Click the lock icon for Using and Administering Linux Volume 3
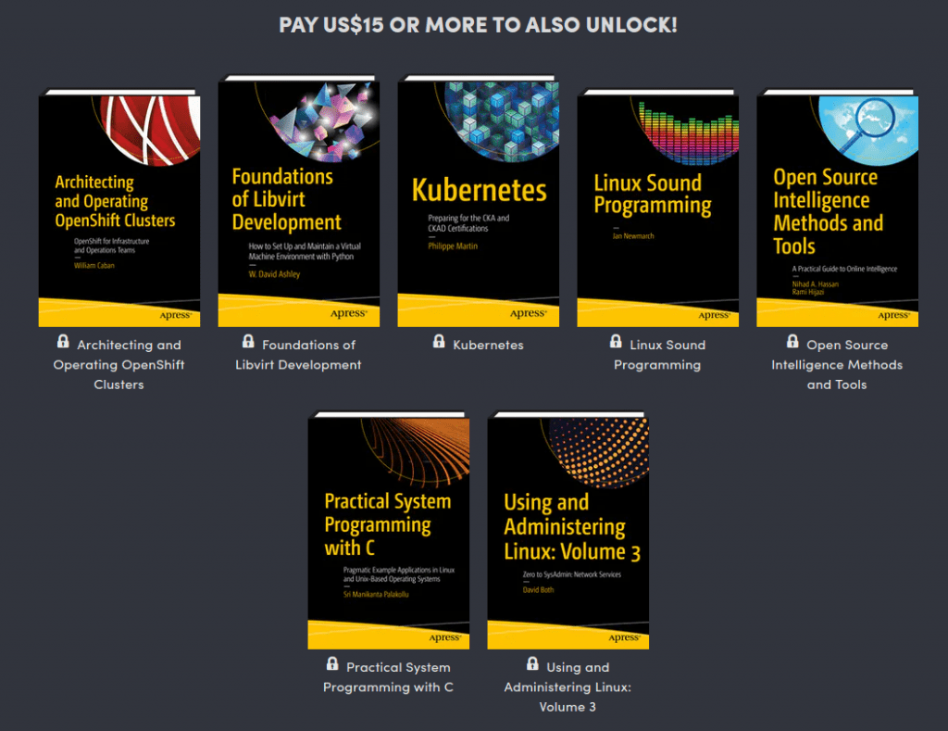Screen dimensions: 948x731 (x=532, y=662)
